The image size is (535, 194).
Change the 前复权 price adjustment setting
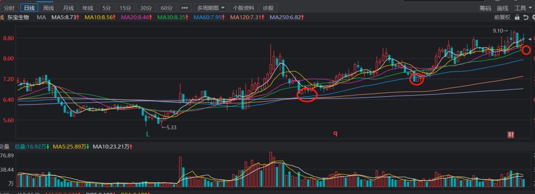tap(502, 17)
